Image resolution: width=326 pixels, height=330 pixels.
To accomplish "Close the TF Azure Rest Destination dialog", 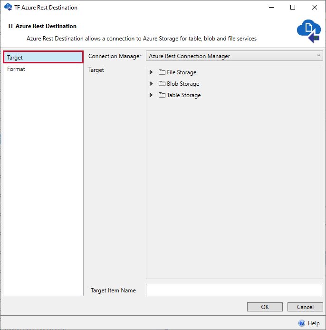I will 315,7.
